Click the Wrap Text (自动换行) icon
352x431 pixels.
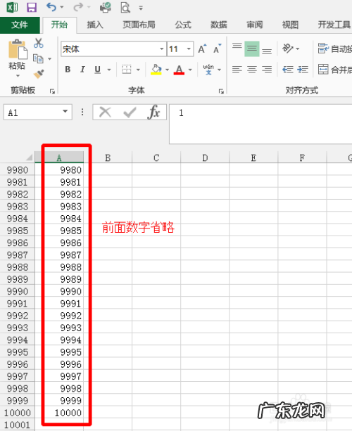click(323, 49)
